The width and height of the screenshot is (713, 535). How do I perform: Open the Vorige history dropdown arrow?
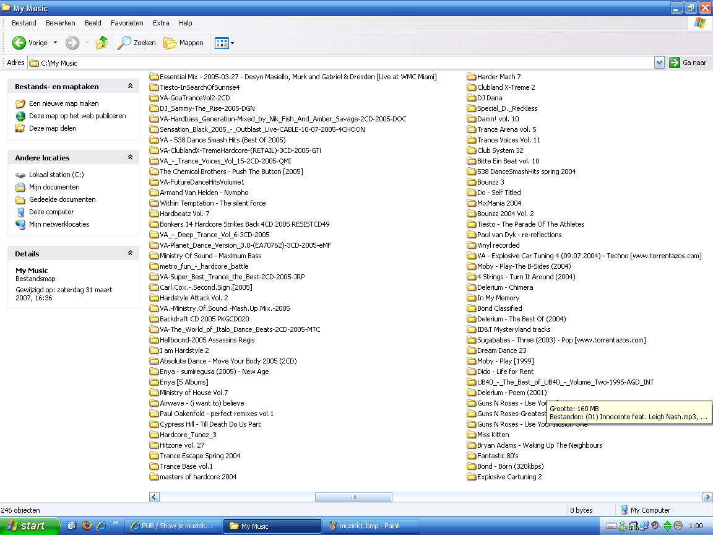click(56, 43)
